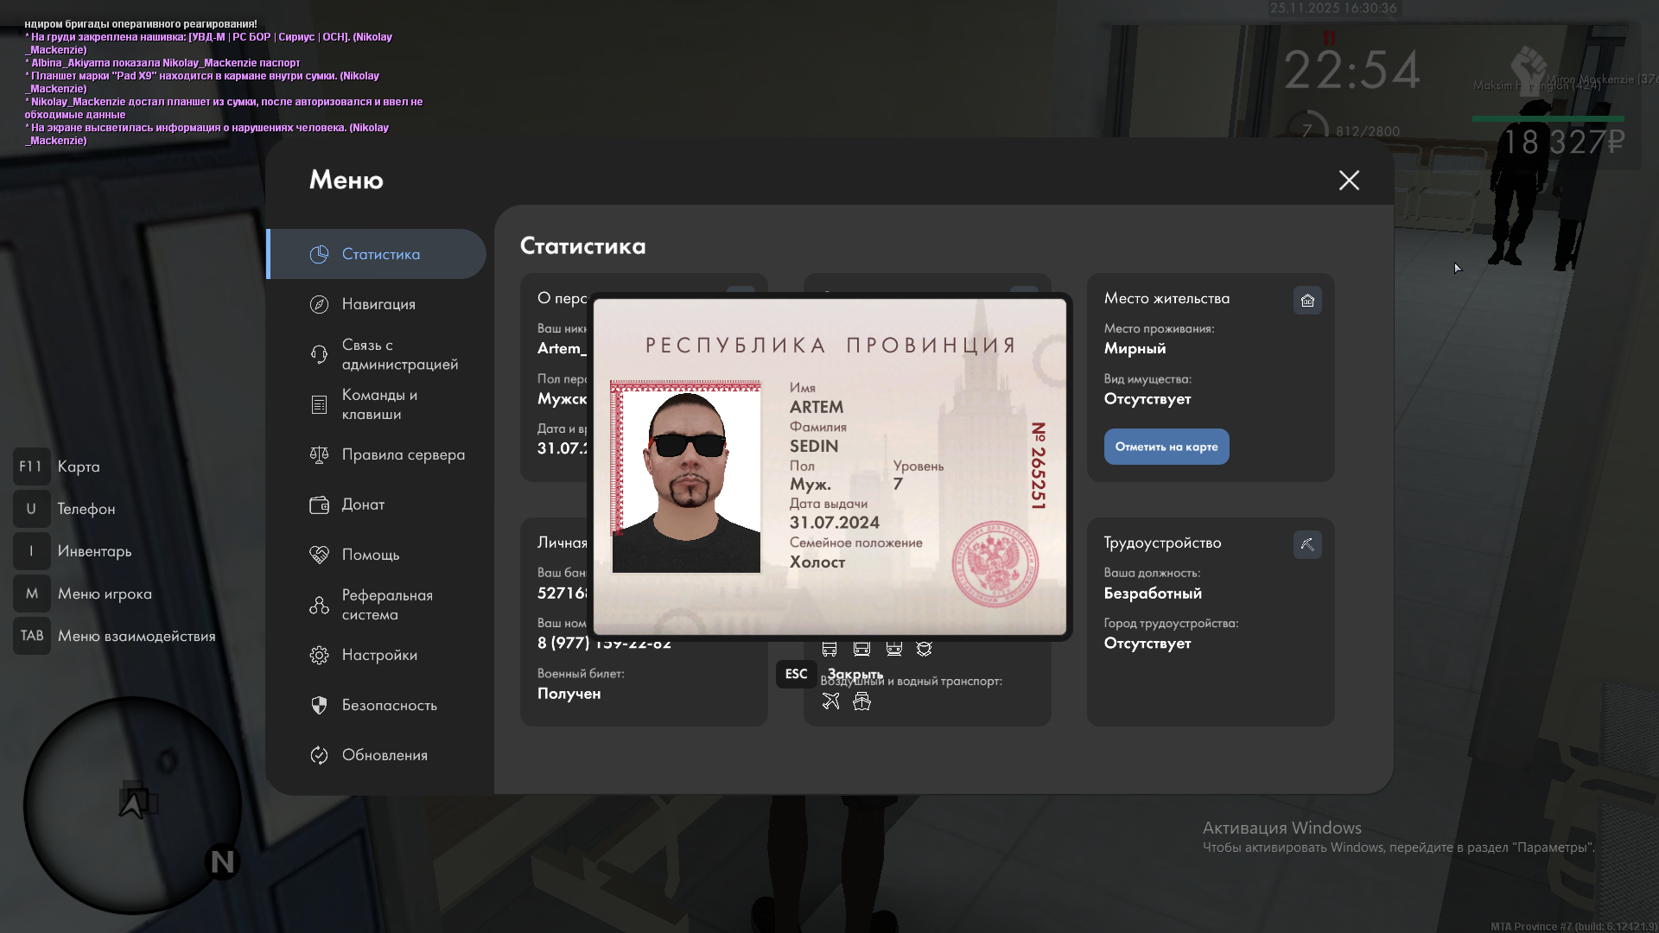Click the boat transport icon
The image size is (1659, 933).
coord(861,701)
